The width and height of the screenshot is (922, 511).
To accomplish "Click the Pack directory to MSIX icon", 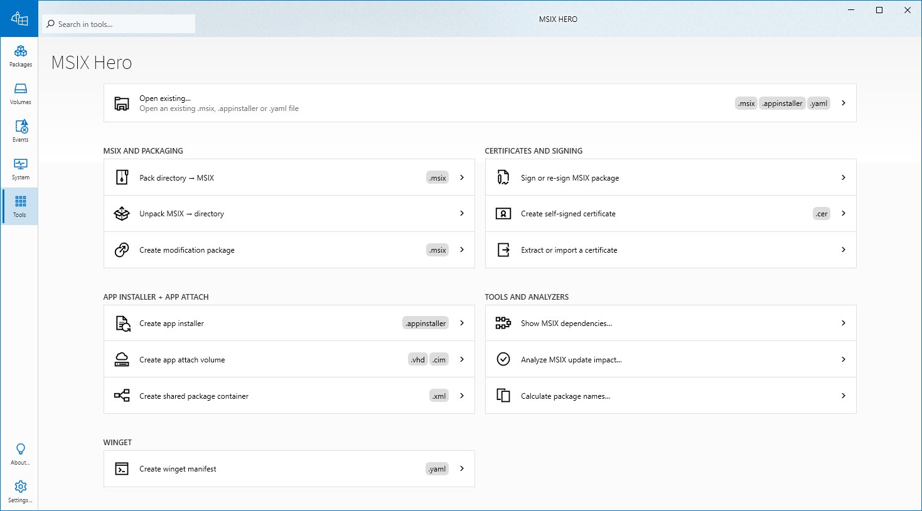I will point(122,177).
